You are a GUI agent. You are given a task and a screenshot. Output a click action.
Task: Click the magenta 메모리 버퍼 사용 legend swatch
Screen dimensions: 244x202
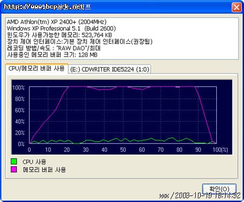pos(14,169)
